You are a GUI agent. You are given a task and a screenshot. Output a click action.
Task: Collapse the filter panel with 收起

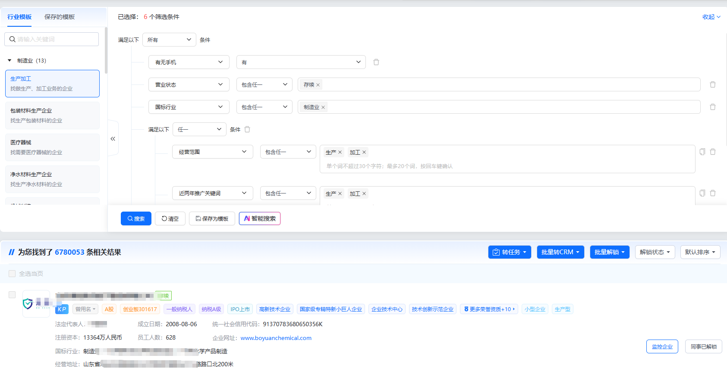711,17
